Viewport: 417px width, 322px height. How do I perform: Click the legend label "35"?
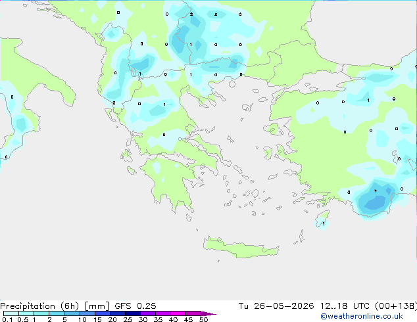click(158, 319)
